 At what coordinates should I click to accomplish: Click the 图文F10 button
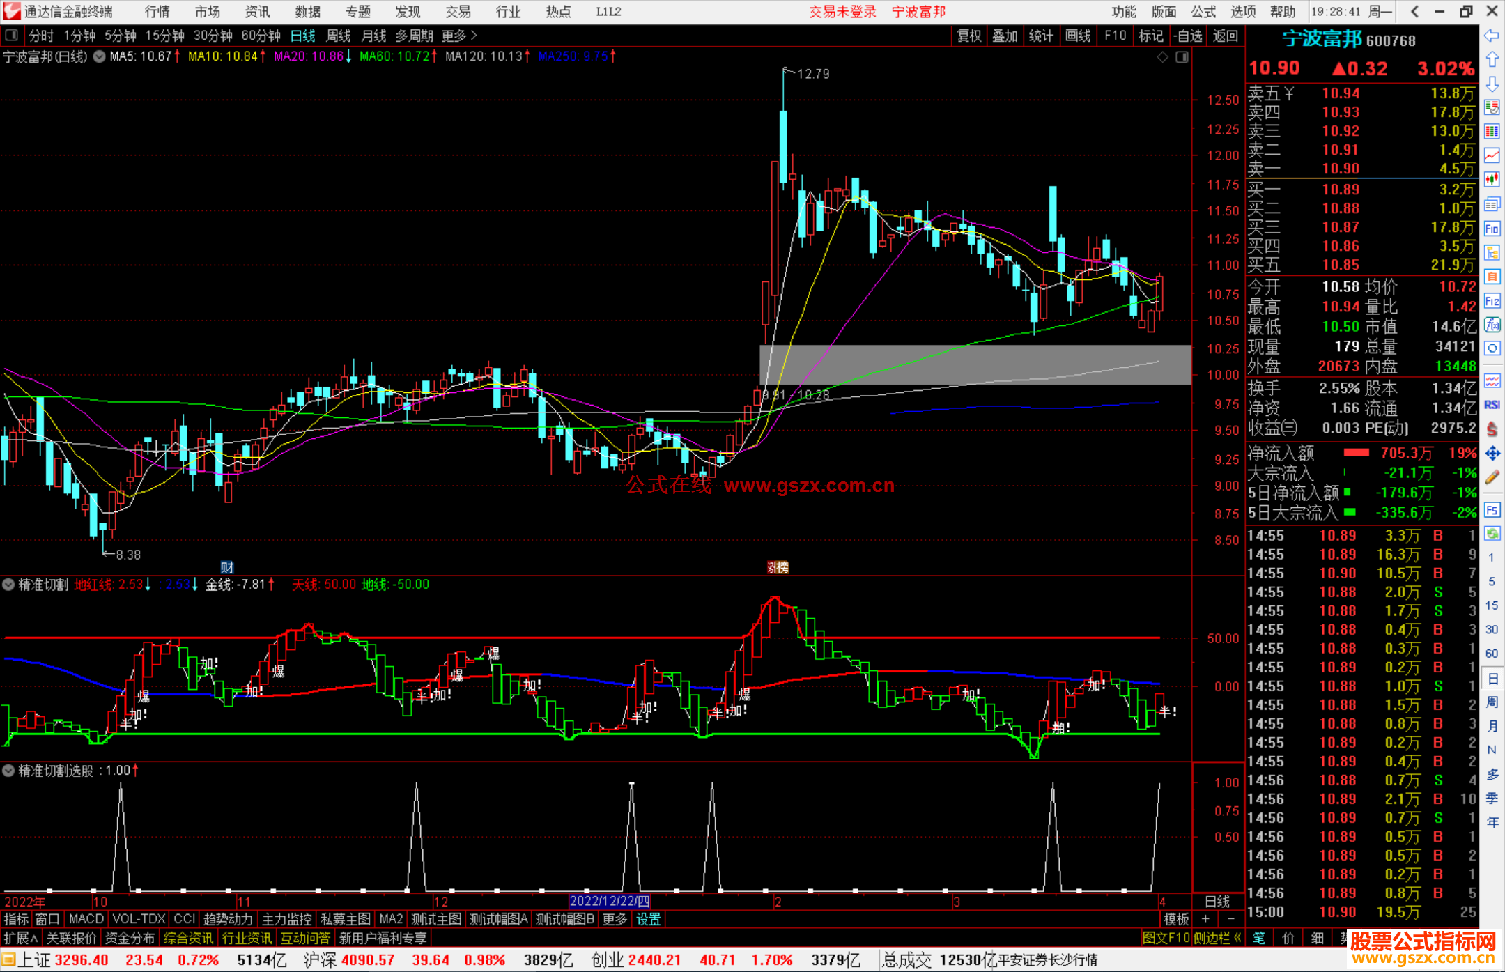1166,938
